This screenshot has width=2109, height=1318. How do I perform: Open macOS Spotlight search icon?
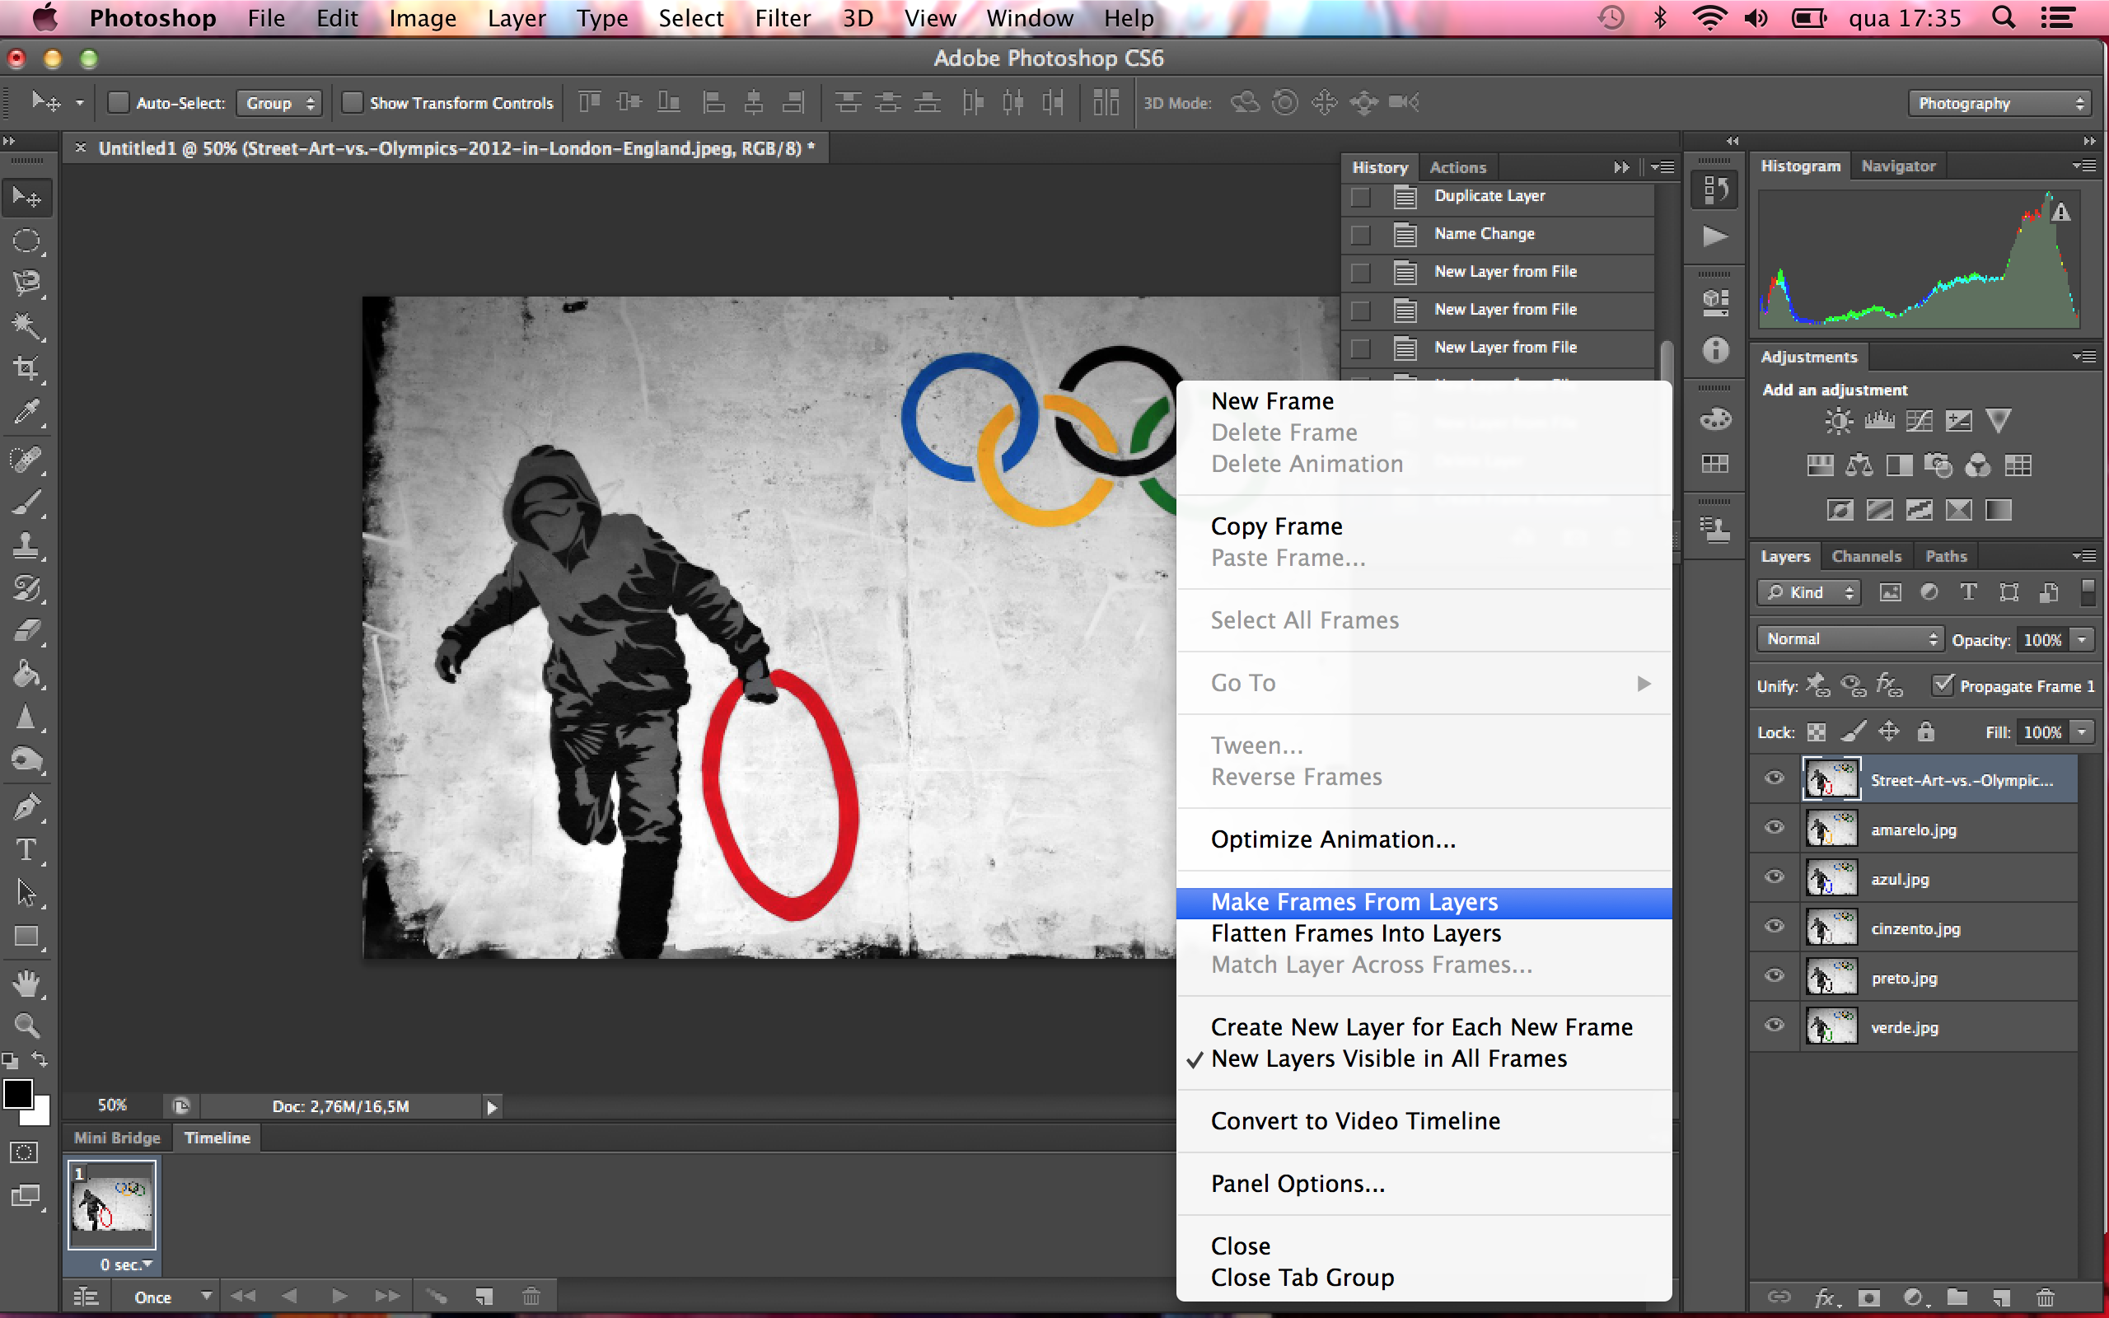2004,18
